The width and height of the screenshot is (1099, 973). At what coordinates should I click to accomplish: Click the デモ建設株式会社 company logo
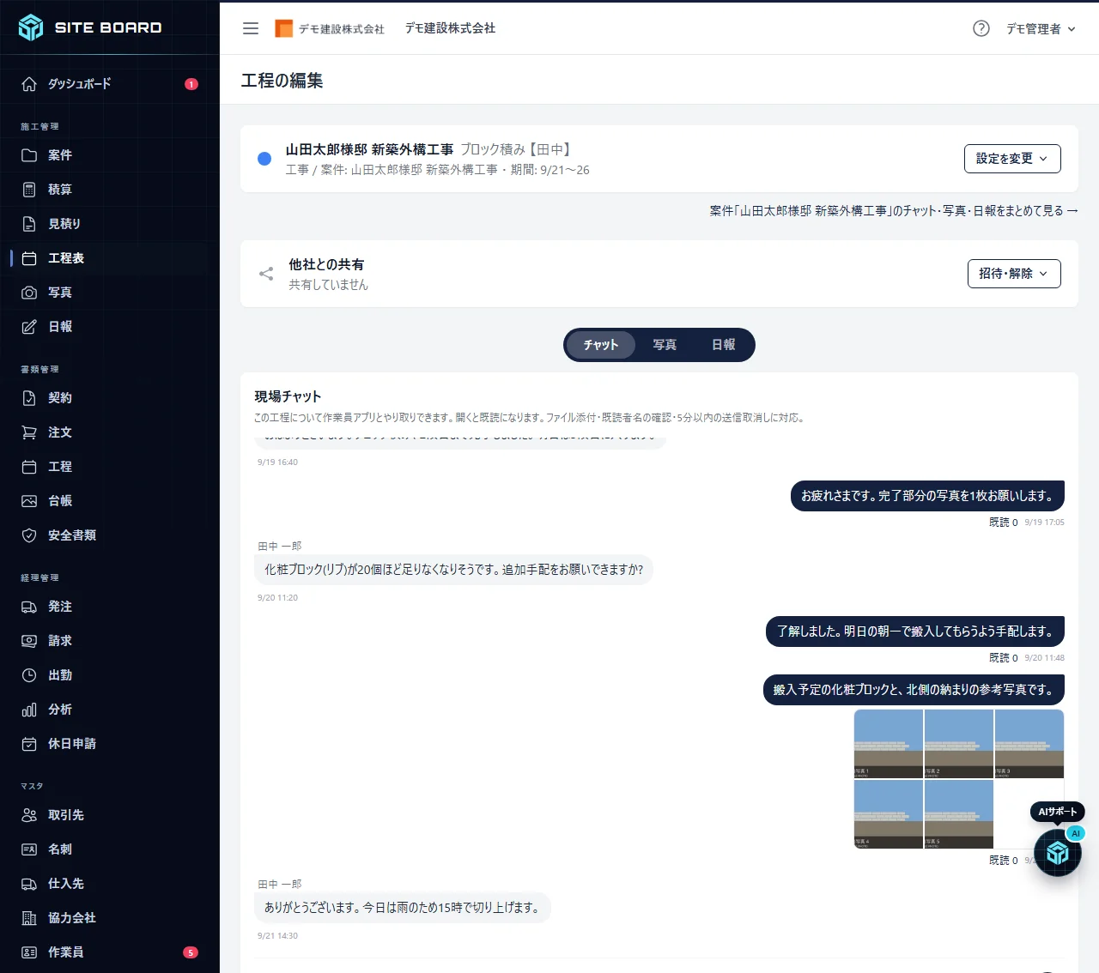click(330, 28)
